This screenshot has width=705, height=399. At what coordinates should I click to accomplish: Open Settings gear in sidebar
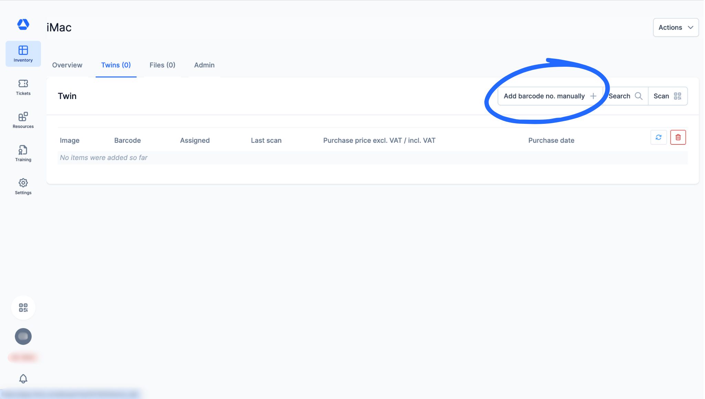click(23, 186)
